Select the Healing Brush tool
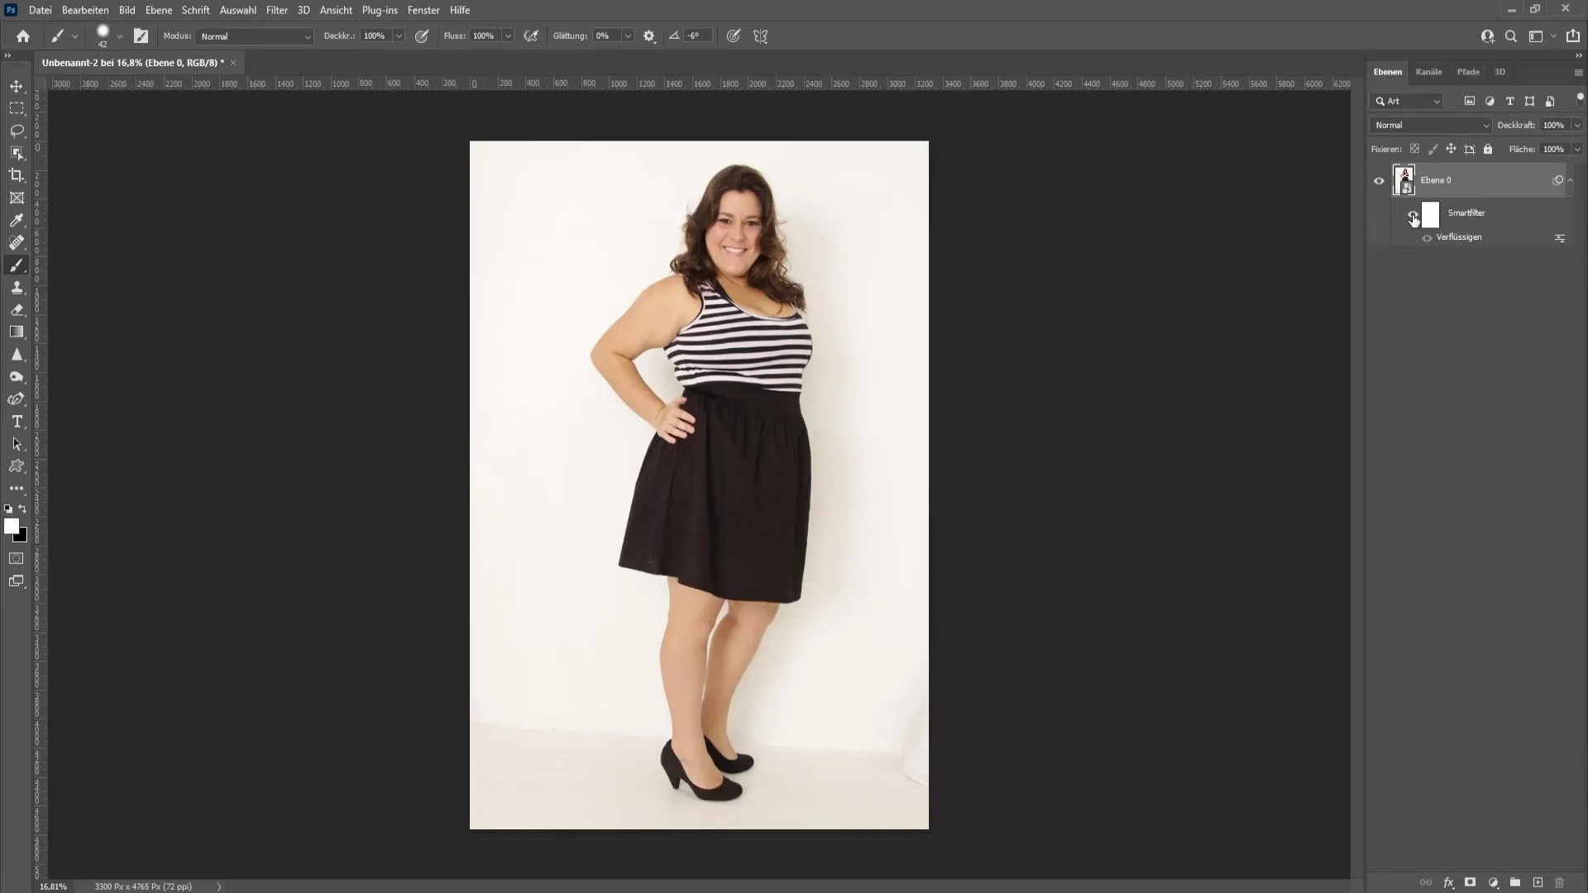 coord(17,242)
